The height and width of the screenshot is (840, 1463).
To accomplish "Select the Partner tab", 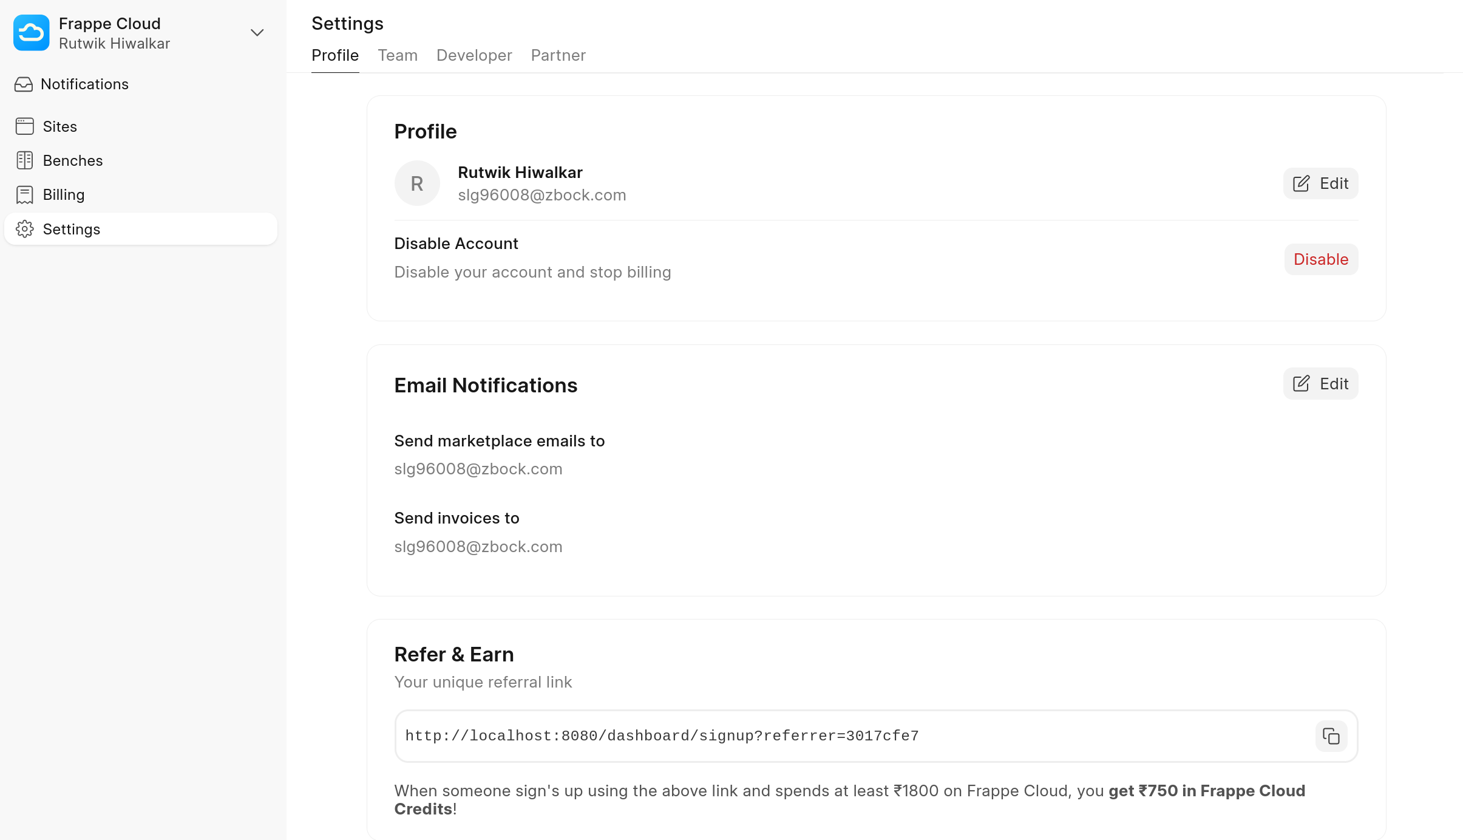I will click(x=558, y=55).
